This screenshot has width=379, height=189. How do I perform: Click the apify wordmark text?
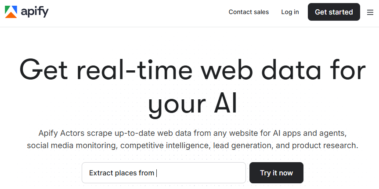pos(35,12)
